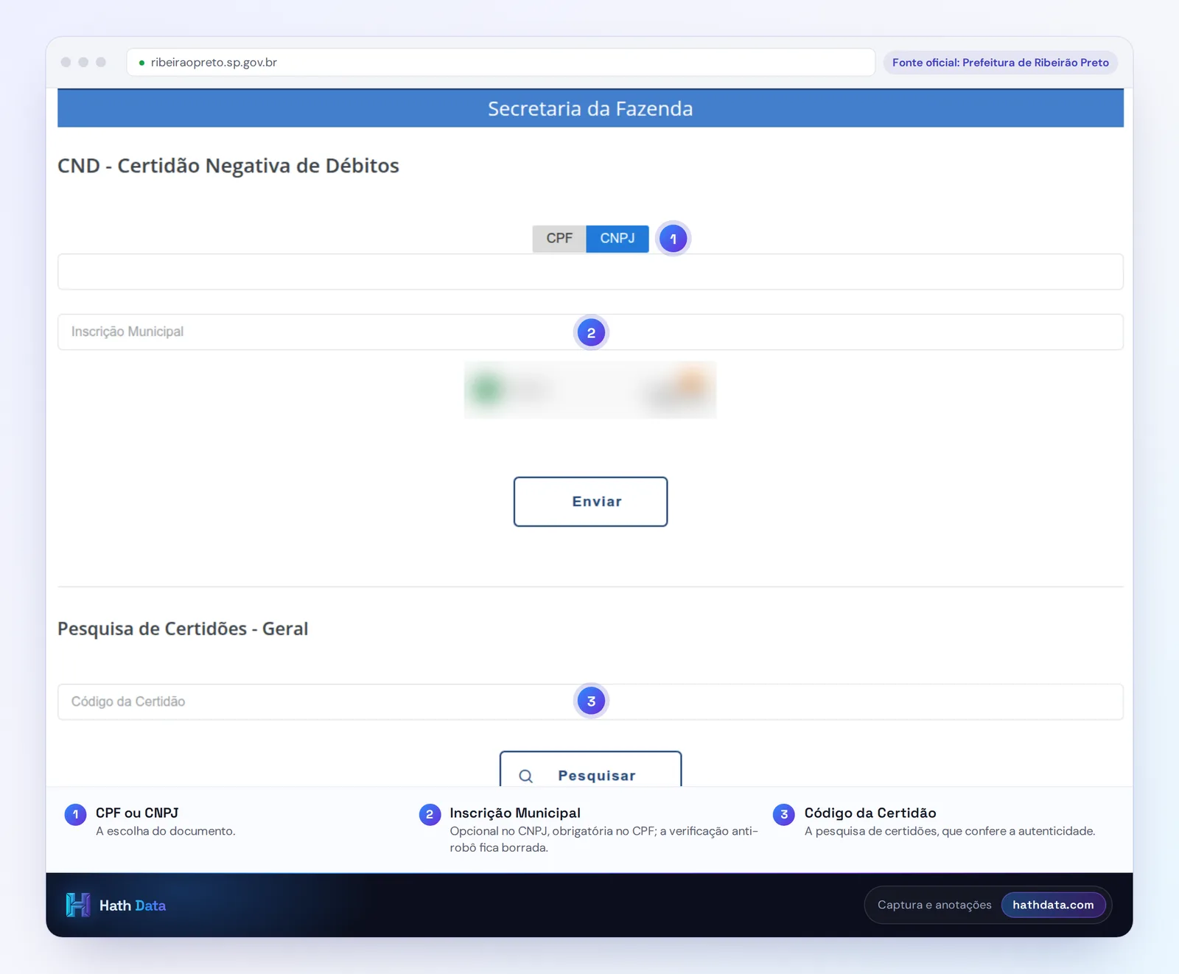This screenshot has height=974, width=1179.
Task: Click the legend title 'CPF ou CNPJ'
Action: point(137,813)
